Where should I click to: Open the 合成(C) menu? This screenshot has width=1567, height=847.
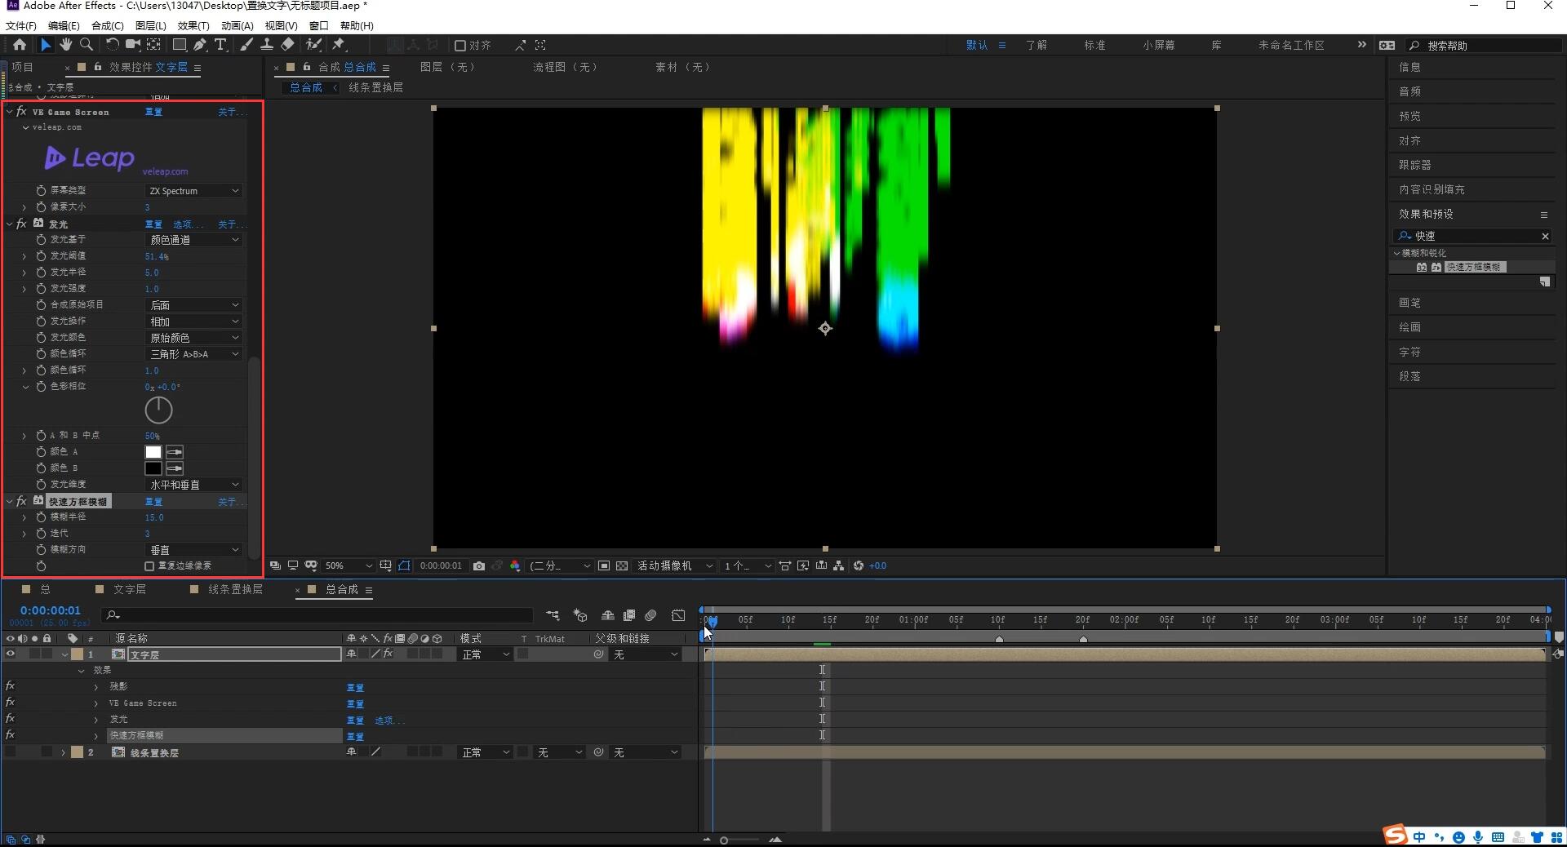pyautogui.click(x=108, y=26)
